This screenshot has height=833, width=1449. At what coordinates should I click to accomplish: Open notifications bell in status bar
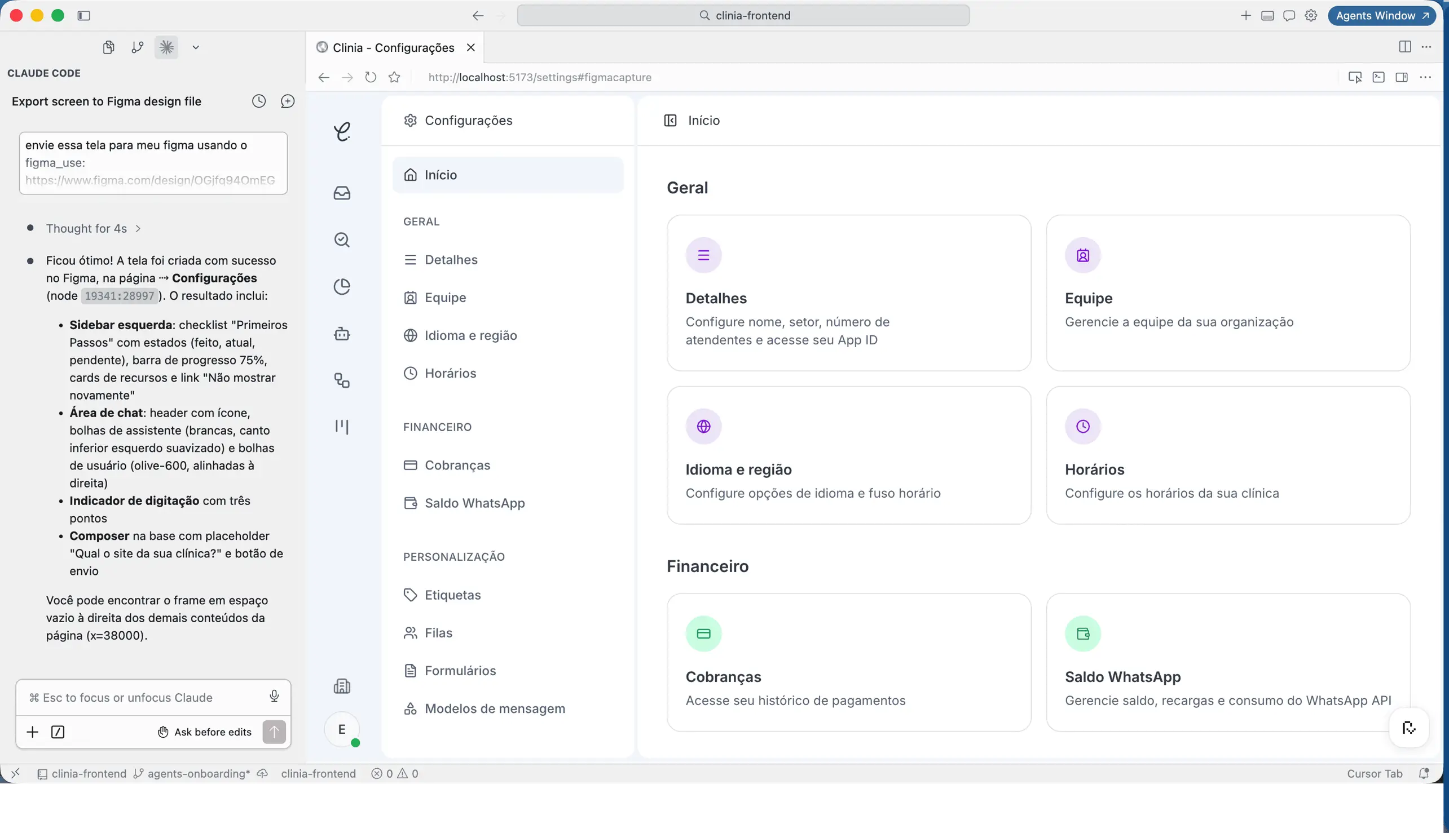pyautogui.click(x=1424, y=773)
